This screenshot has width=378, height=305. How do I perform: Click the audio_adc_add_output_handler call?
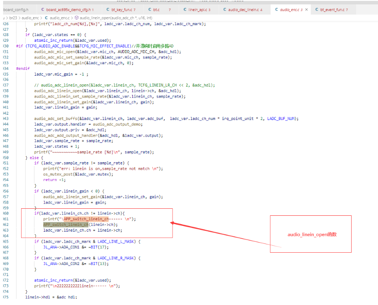tap(66, 135)
